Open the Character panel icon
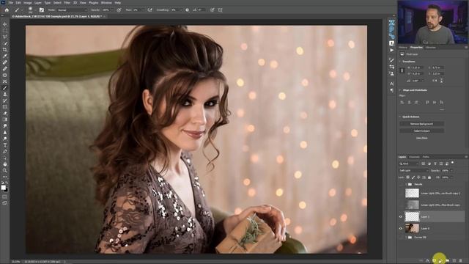 (391, 84)
